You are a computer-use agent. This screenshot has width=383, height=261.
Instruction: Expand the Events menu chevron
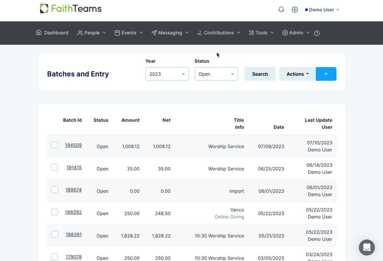point(141,32)
